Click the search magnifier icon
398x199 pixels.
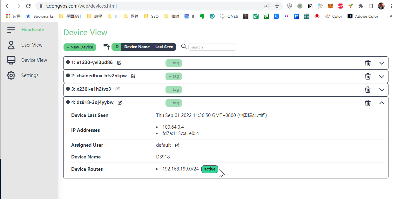(x=184, y=47)
